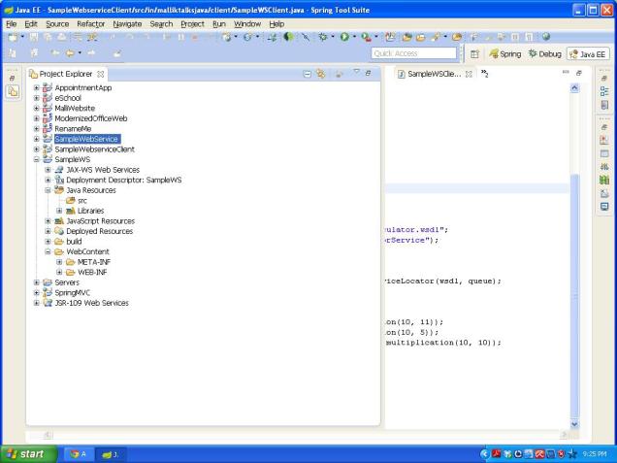Screen dimensions: 617x463
Task: Click the Run Last Tool icon with red toolbox
Action: (366, 37)
